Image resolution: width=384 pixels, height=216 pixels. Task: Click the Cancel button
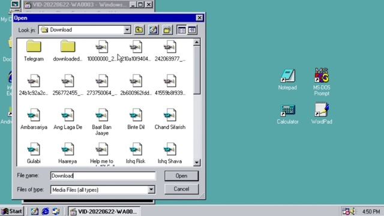[181, 189]
